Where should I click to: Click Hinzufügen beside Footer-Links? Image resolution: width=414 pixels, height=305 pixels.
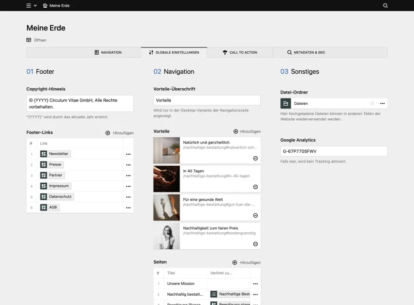click(x=121, y=133)
